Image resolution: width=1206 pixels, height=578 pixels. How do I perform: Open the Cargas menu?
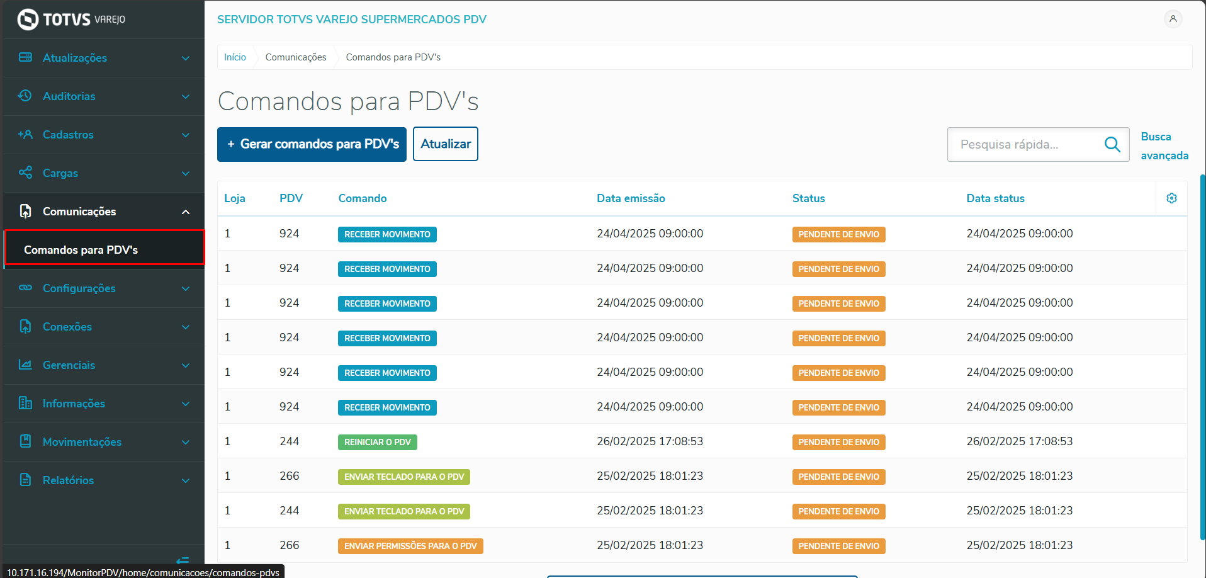[x=104, y=173]
